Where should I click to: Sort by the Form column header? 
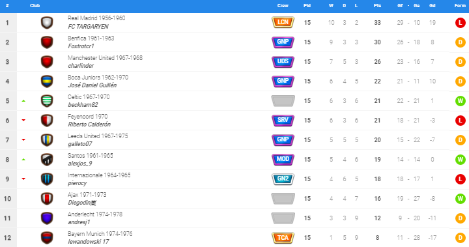pyautogui.click(x=460, y=6)
